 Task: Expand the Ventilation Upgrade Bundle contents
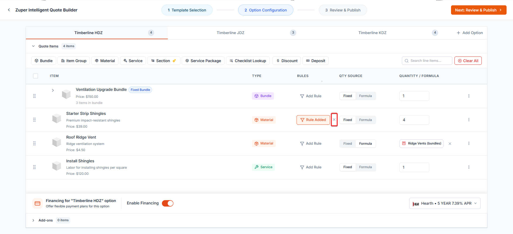[53, 90]
